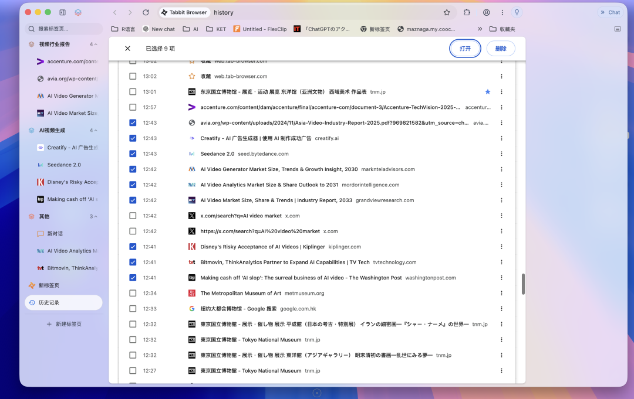The height and width of the screenshot is (399, 634).
Task: Click the Kiplinger favicon in history list
Action: click(x=192, y=247)
